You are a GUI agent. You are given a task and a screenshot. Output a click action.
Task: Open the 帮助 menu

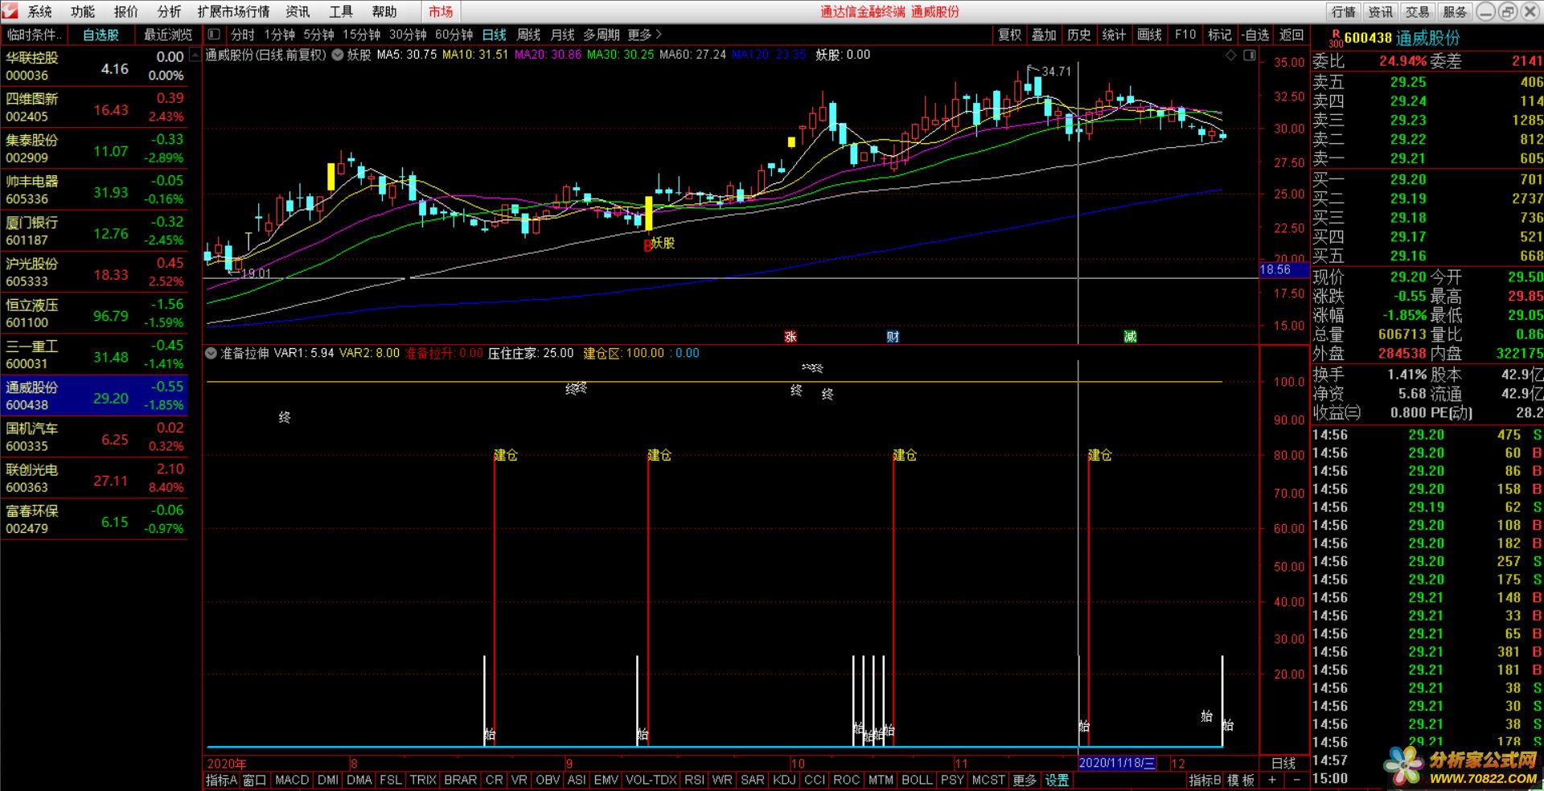point(384,11)
